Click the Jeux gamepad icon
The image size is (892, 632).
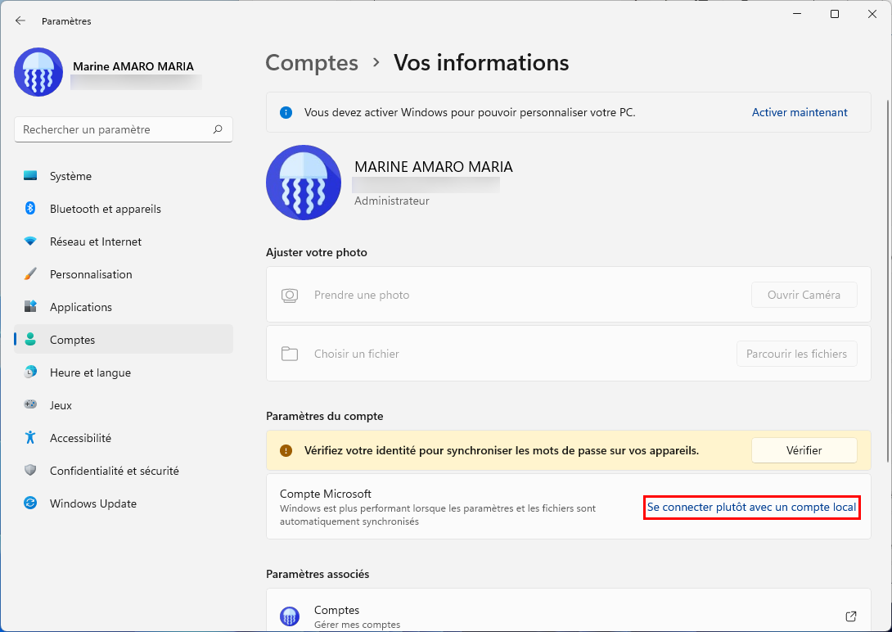click(x=30, y=404)
